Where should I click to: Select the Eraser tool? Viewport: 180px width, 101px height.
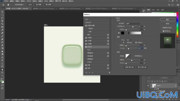[2, 45]
